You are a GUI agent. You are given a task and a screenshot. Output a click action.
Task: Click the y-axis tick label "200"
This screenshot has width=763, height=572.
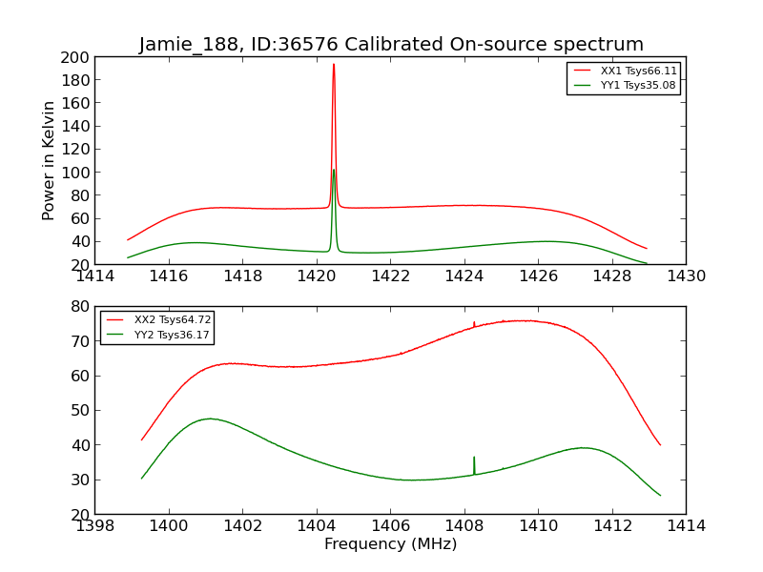click(75, 57)
